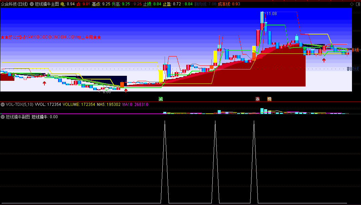Toggle the side panel icon at top right

[x=357, y=4]
